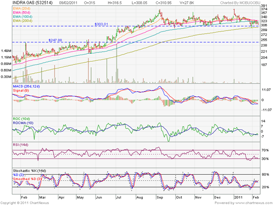Screen dimensions: 273x205
Task: Select the RSI (14d) indicator label
Action: (x=20, y=145)
